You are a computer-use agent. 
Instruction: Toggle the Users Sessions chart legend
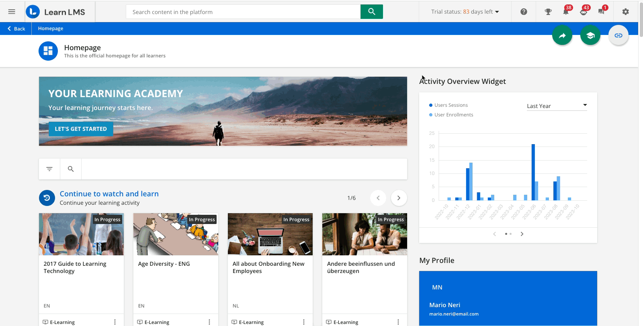point(451,105)
